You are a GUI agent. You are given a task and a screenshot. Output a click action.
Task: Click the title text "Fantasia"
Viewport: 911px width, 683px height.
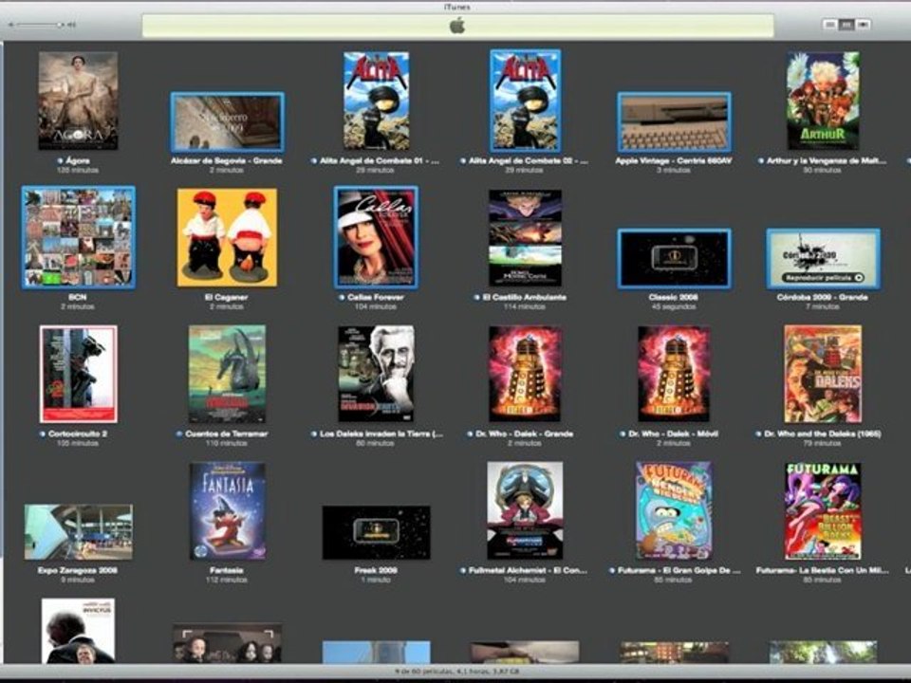(227, 570)
